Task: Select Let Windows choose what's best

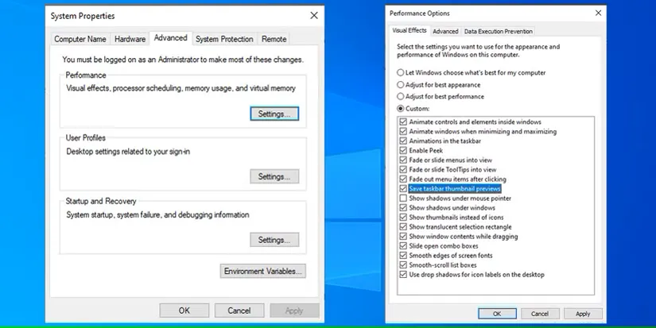Action: pyautogui.click(x=401, y=73)
